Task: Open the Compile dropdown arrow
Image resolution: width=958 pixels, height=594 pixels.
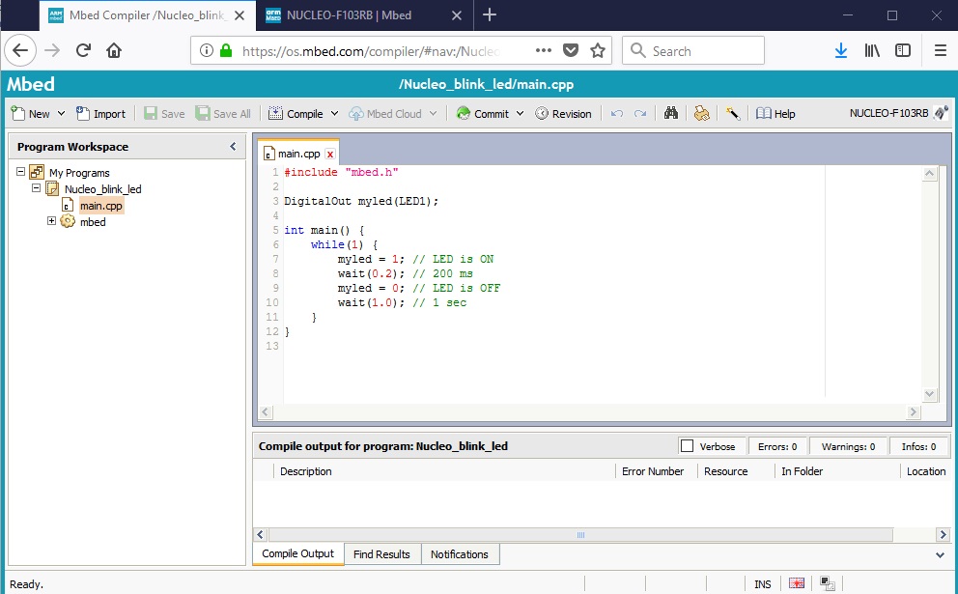Action: pyautogui.click(x=335, y=113)
